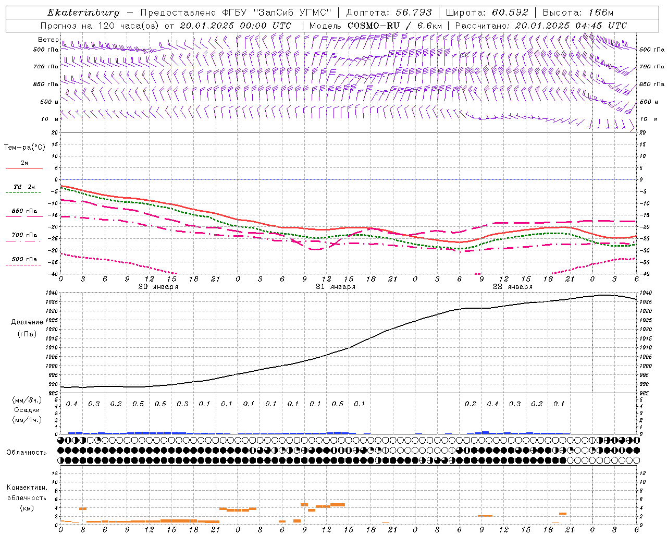
Task: Click the (гПа) unit label under Давление
Action: point(27,334)
